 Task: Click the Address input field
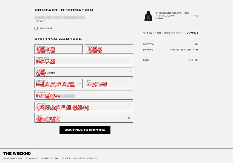pos(84,95)
